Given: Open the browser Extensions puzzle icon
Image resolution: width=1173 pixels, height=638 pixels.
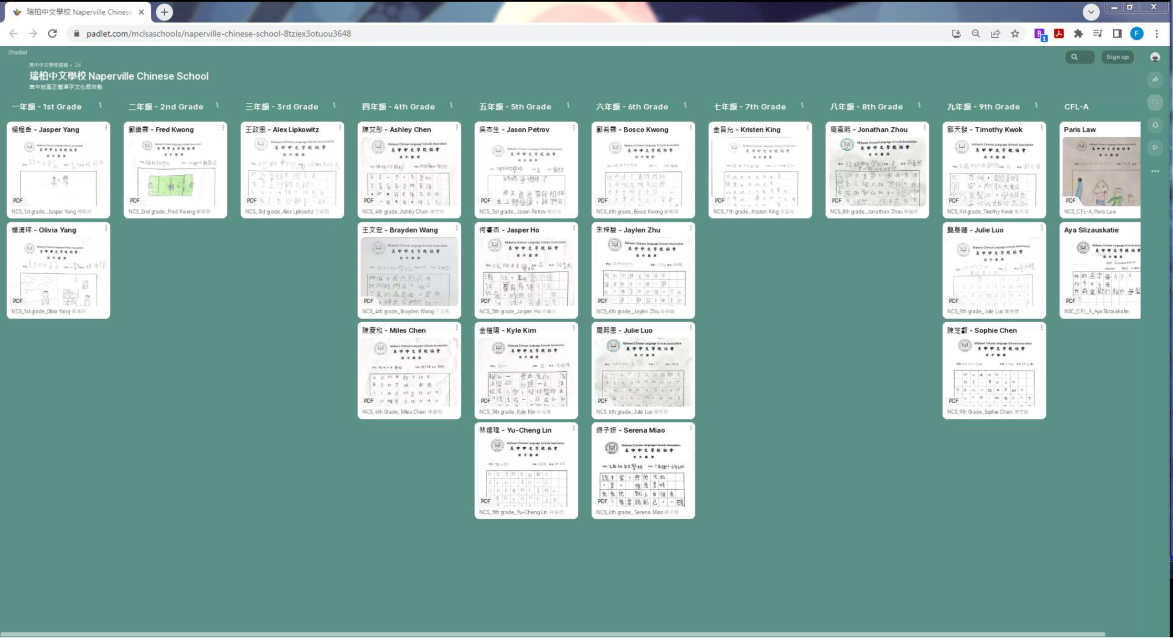Looking at the screenshot, I should [1078, 34].
